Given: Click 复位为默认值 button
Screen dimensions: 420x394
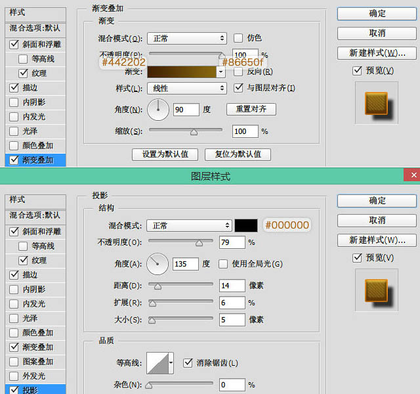Looking at the screenshot, I should [x=238, y=154].
